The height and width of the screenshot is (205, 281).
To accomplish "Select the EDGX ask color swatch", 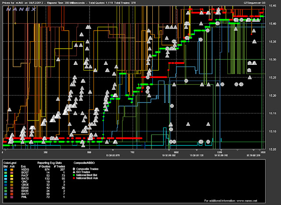I will [x=12, y=188].
